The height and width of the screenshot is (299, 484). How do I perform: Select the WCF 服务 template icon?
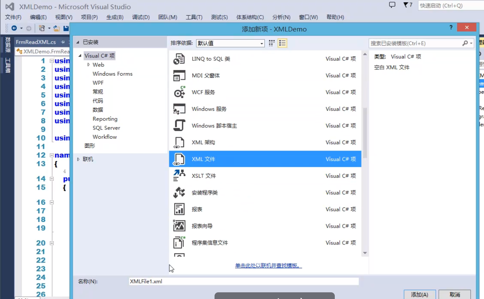[x=179, y=92]
